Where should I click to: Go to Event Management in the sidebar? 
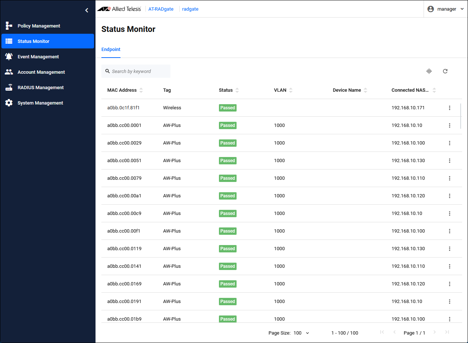coord(38,57)
